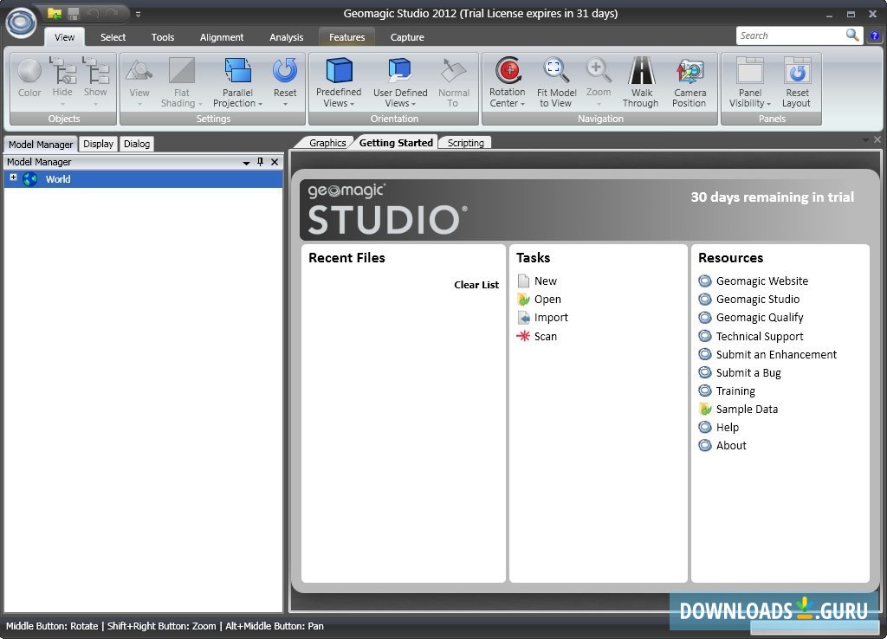Type in the Search field
The image size is (887, 639).
791,35
